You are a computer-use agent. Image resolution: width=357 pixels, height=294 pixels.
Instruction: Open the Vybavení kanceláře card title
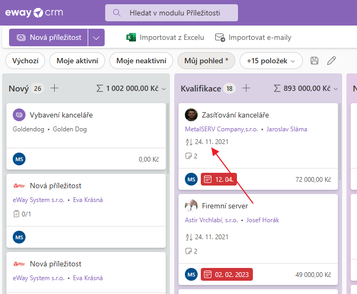pyautogui.click(x=61, y=115)
